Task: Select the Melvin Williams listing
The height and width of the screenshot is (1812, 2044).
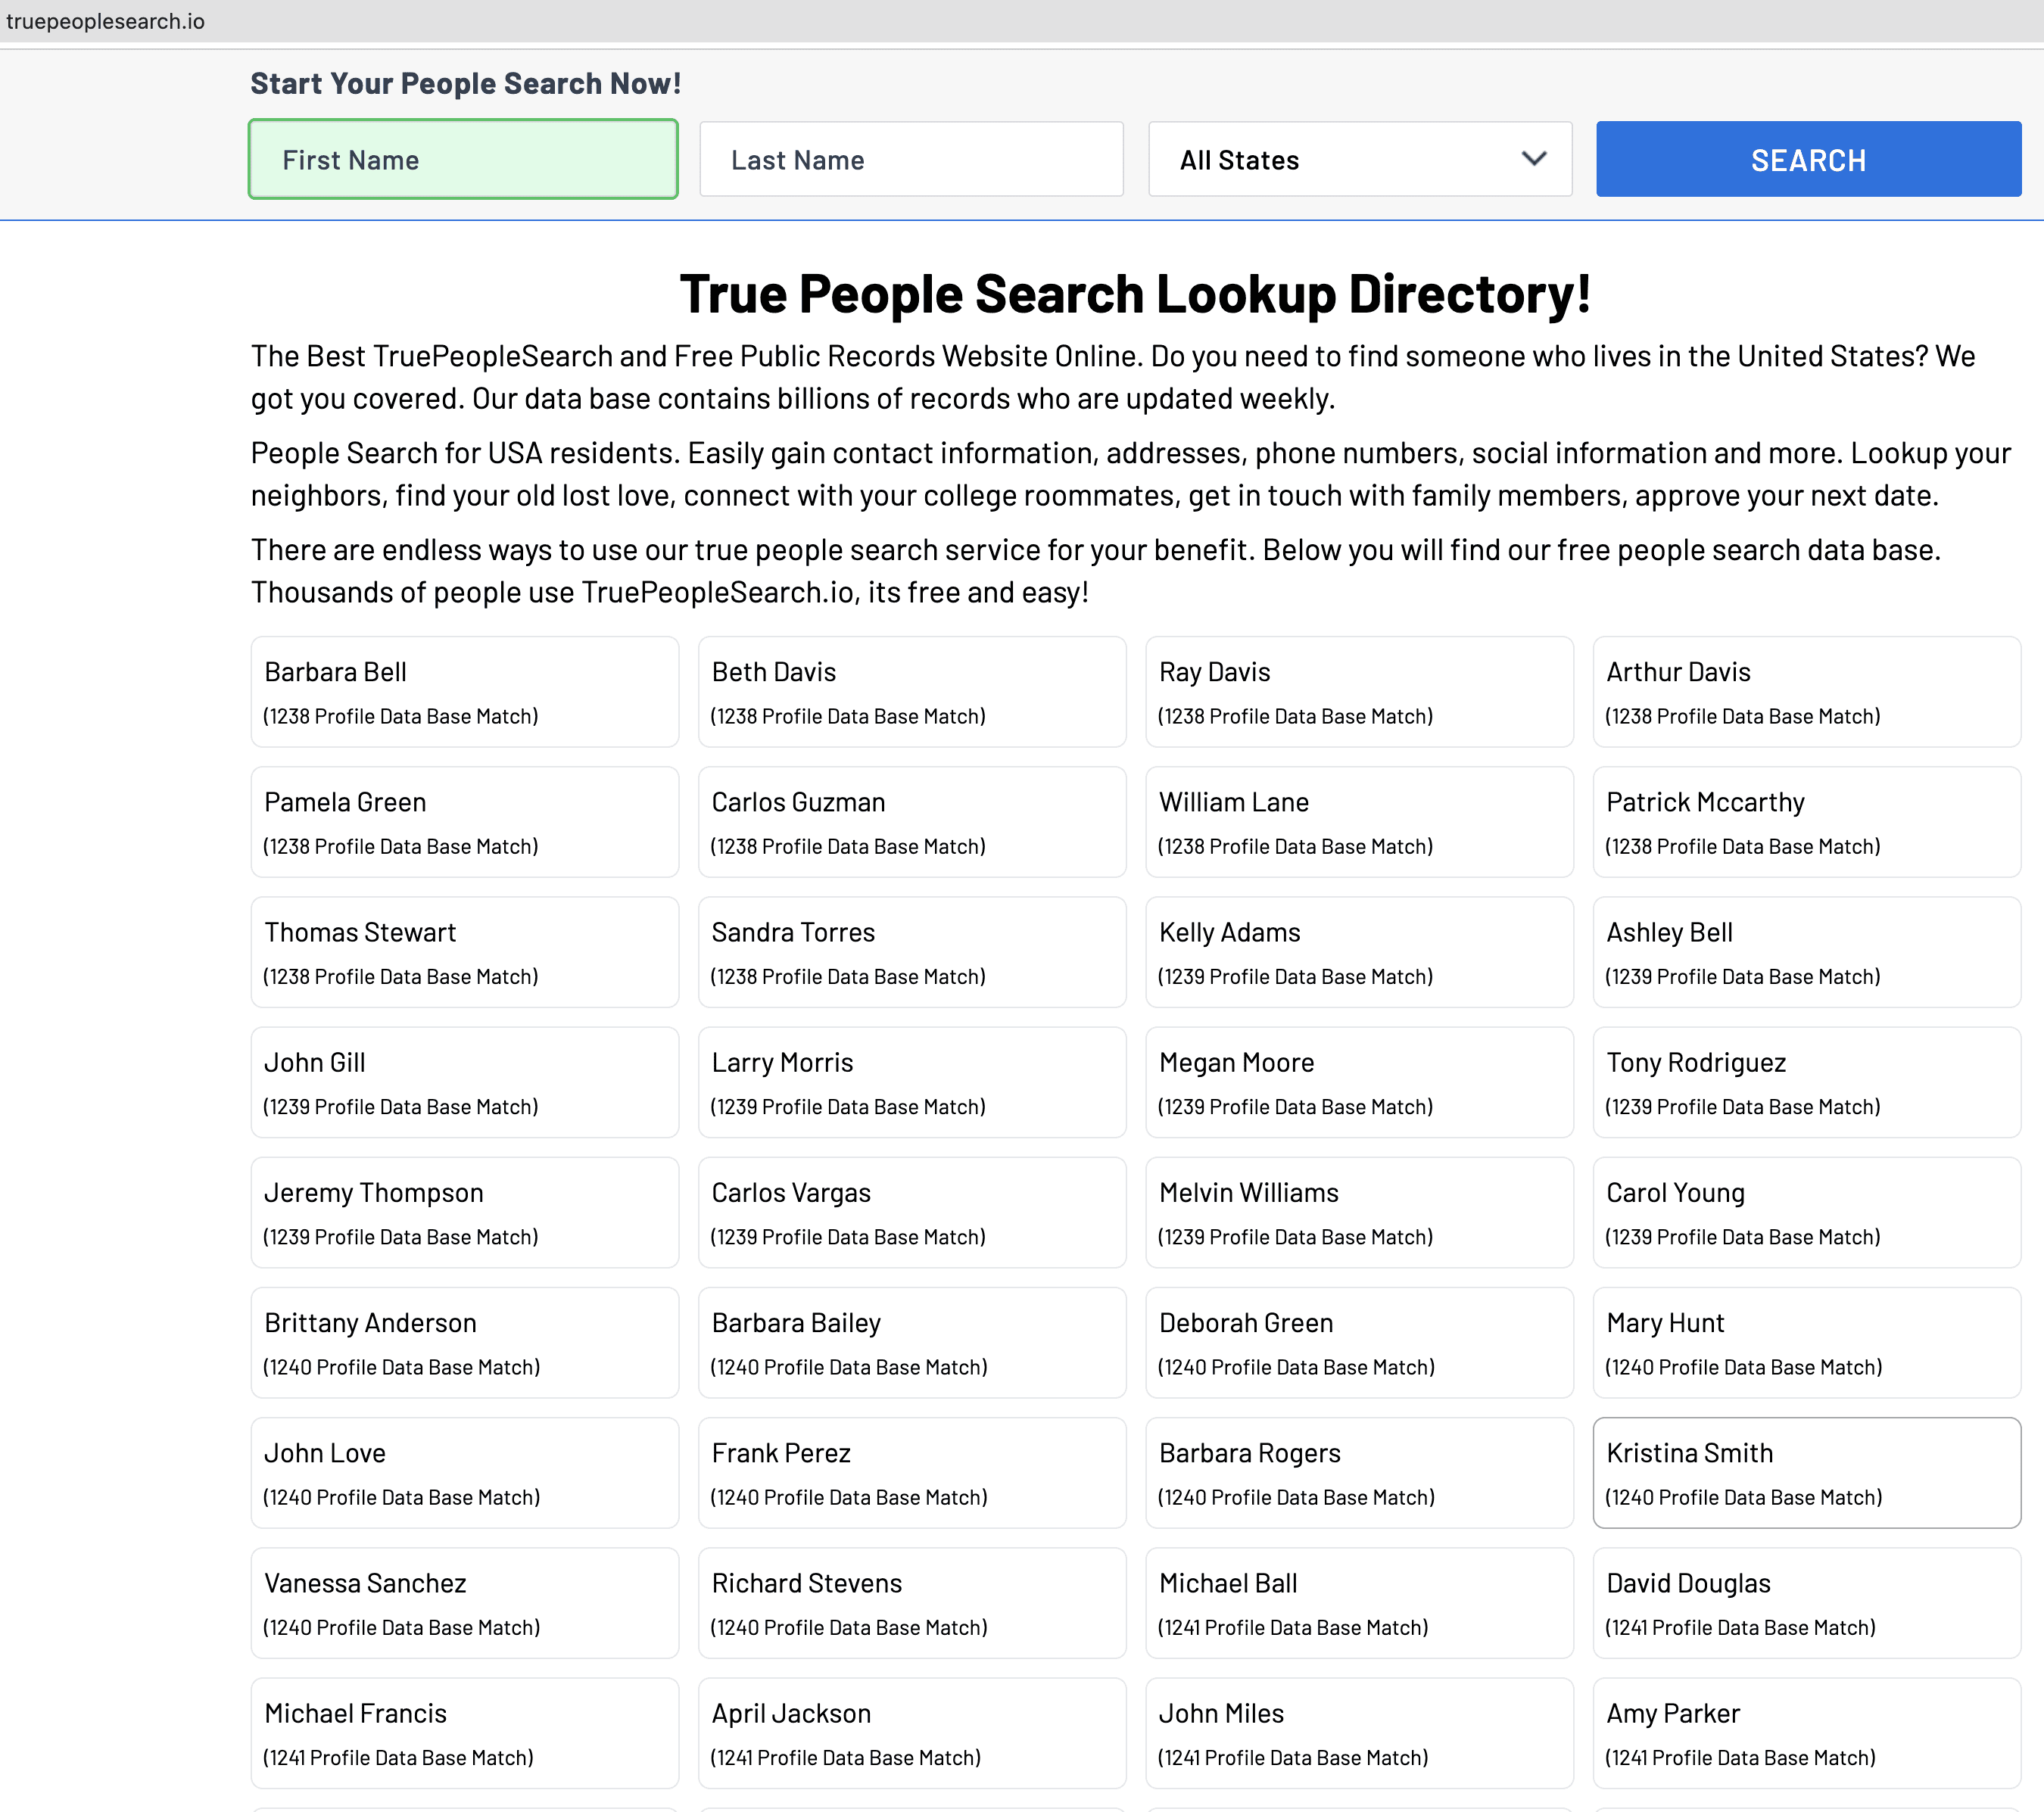Action: [1358, 1212]
